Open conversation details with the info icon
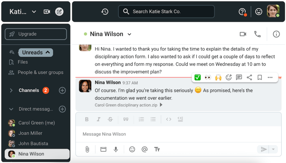Viewport: 286px width, 163px height. pos(276,34)
